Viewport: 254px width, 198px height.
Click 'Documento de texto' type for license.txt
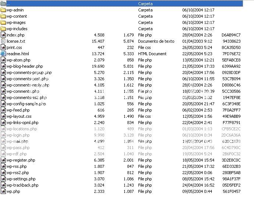(156, 41)
